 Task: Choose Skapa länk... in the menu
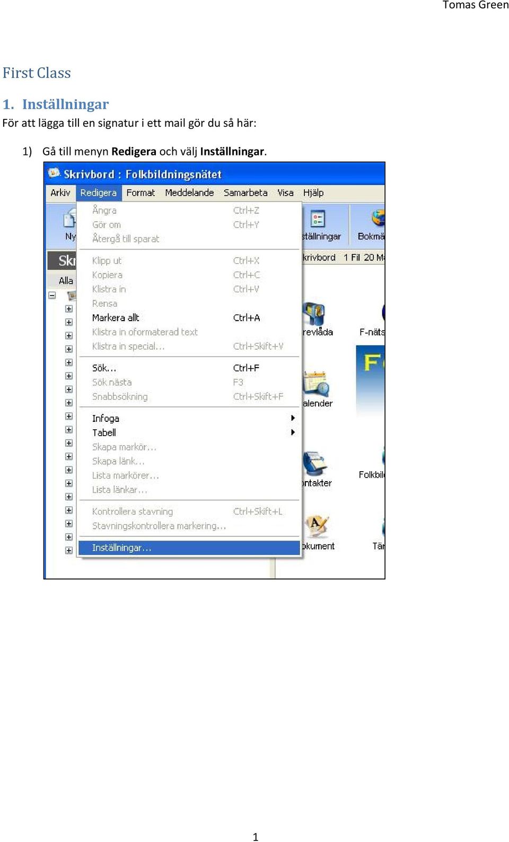(189, 461)
